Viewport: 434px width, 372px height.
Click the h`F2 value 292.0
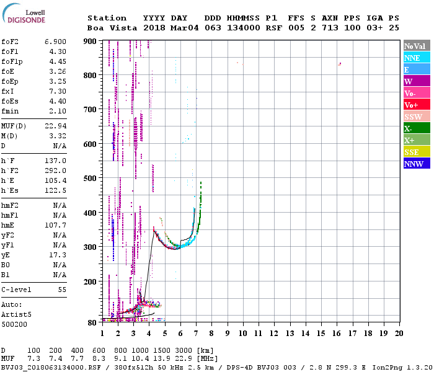pyautogui.click(x=55, y=170)
